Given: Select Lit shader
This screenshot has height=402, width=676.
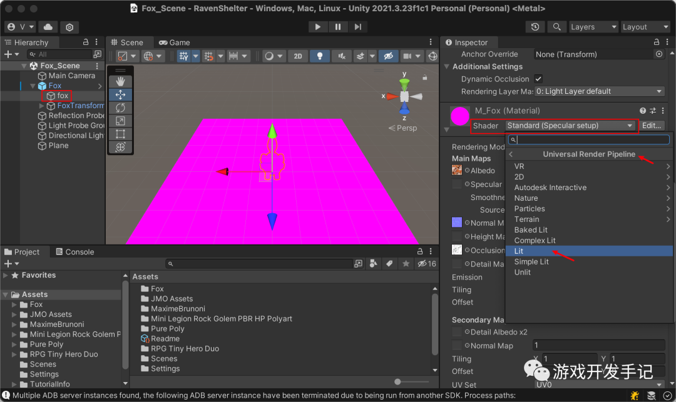Looking at the screenshot, I should click(x=589, y=251).
